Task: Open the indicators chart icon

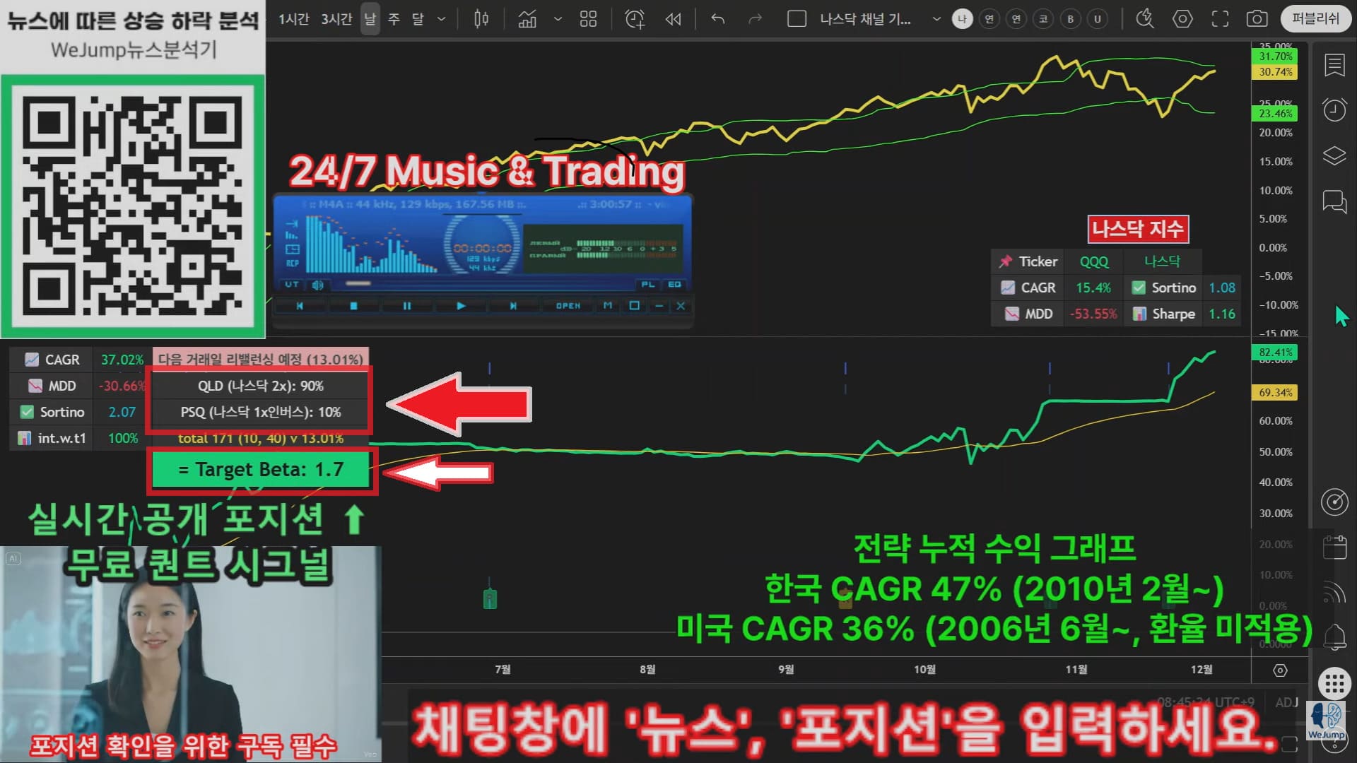Action: coord(527,19)
